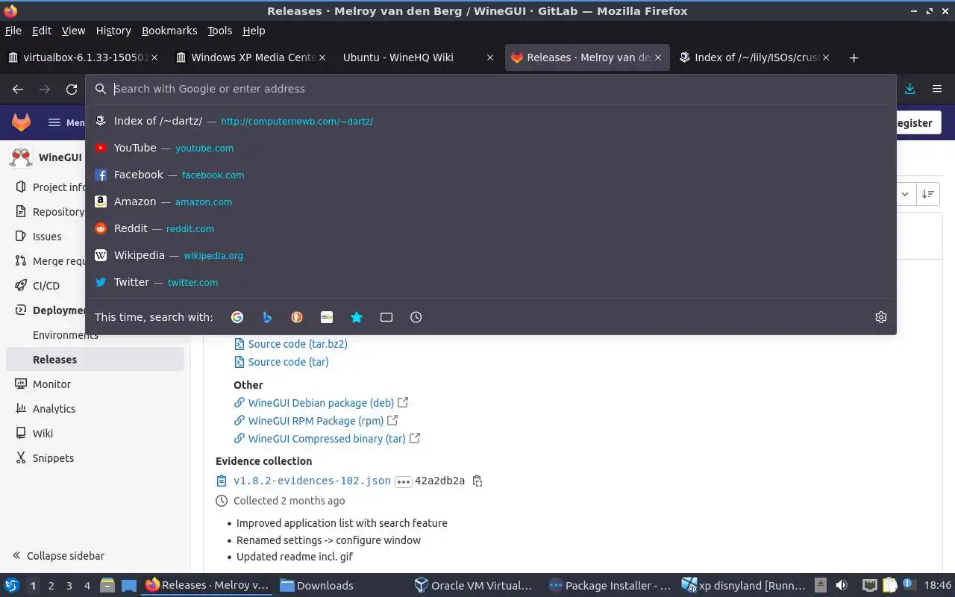955x597 pixels.
Task: Open the Edit menu
Action: tap(42, 31)
